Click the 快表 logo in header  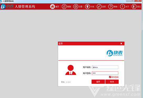[7, 7]
